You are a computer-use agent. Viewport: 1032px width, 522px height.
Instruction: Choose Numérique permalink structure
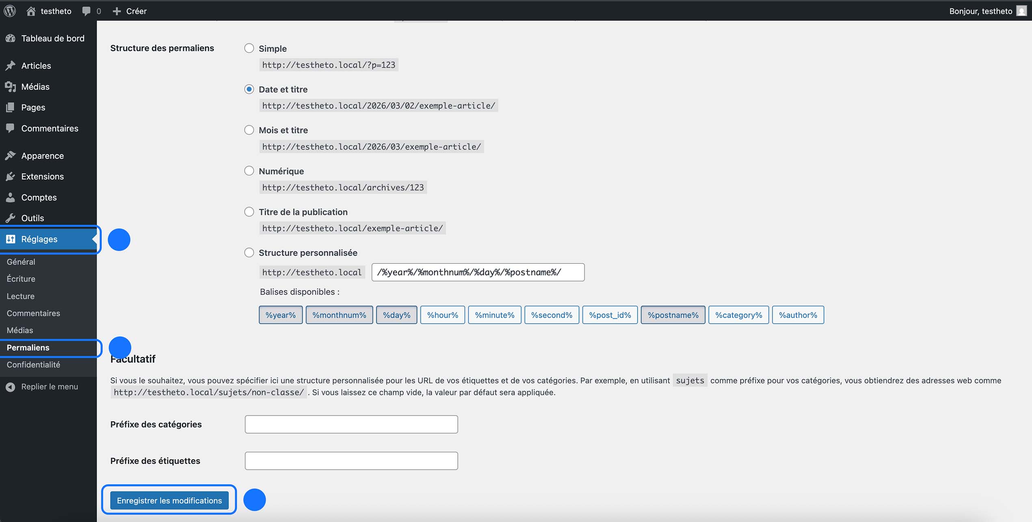249,170
